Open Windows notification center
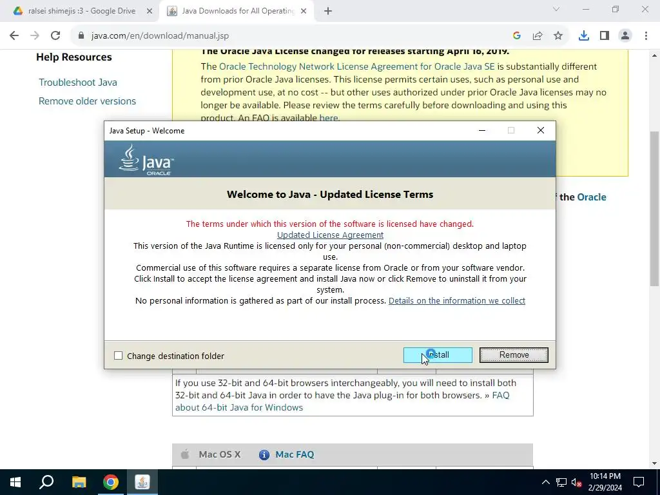This screenshot has height=495, width=660. coord(639,482)
